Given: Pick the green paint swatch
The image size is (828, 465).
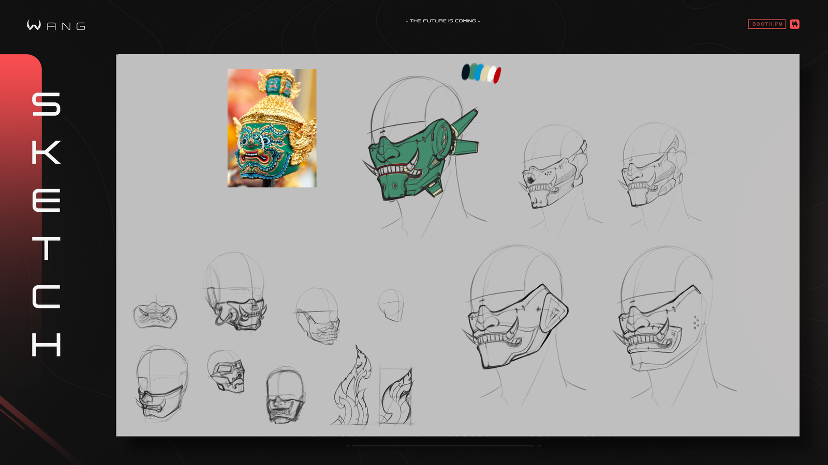Looking at the screenshot, I should click(x=472, y=72).
